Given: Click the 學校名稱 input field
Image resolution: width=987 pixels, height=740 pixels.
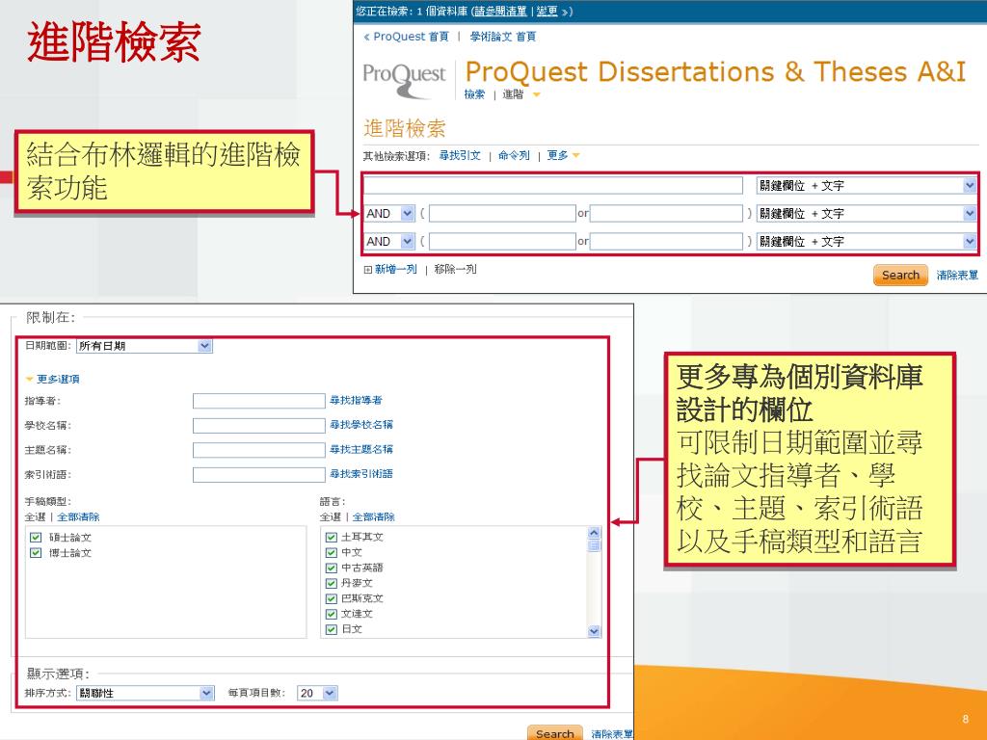Looking at the screenshot, I should coord(258,425).
